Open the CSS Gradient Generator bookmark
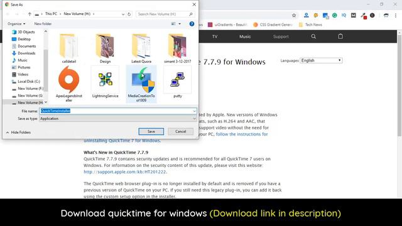This screenshot has width=402, height=226. [x=273, y=24]
